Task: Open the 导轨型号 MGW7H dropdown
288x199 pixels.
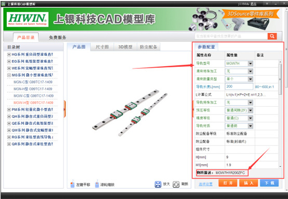Action: pos(250,63)
